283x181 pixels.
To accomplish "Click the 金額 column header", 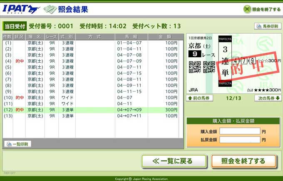I will click(x=163, y=37).
